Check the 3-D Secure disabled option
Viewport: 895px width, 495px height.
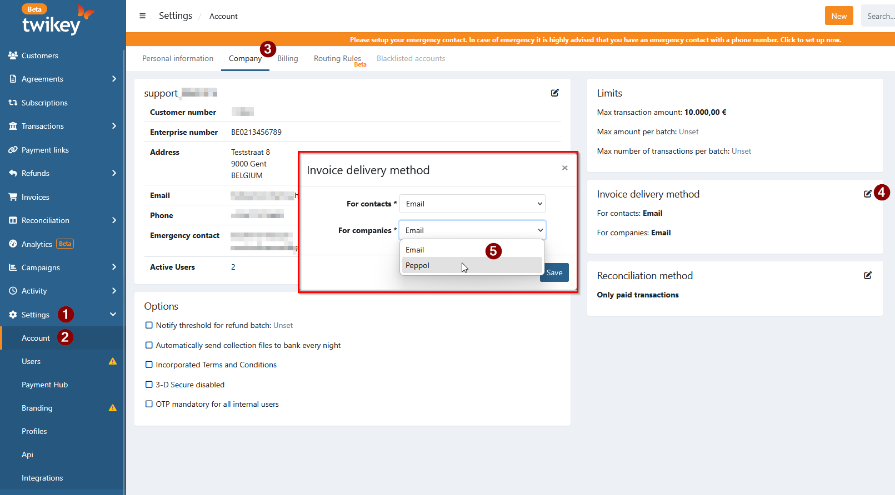click(149, 385)
